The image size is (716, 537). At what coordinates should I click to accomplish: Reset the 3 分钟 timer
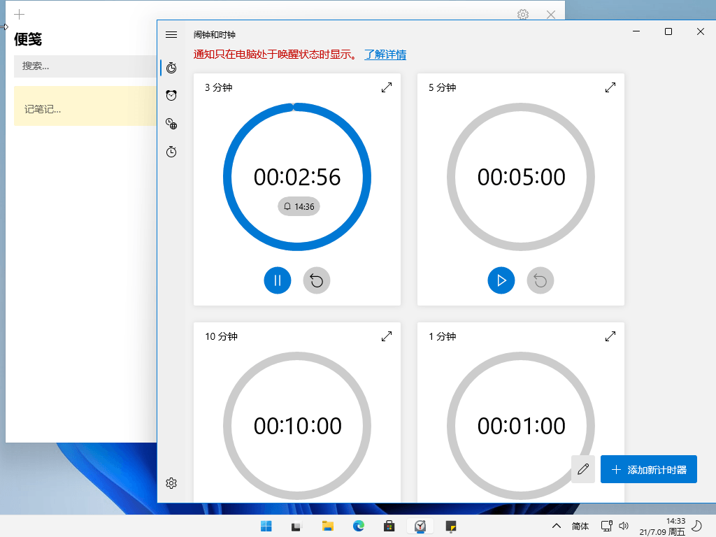coord(317,280)
